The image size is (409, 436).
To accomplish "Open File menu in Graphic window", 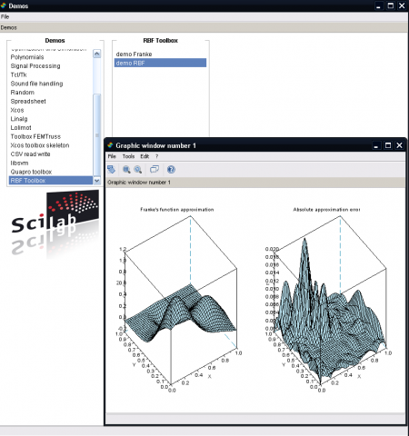I will click(112, 156).
